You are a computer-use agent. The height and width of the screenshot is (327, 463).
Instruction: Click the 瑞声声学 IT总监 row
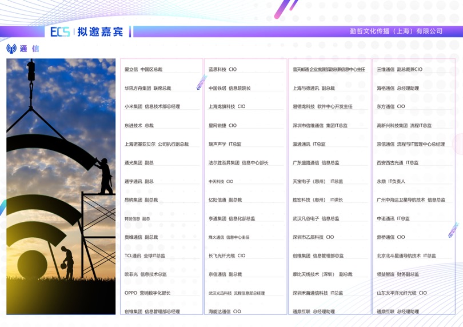pyautogui.click(x=225, y=144)
